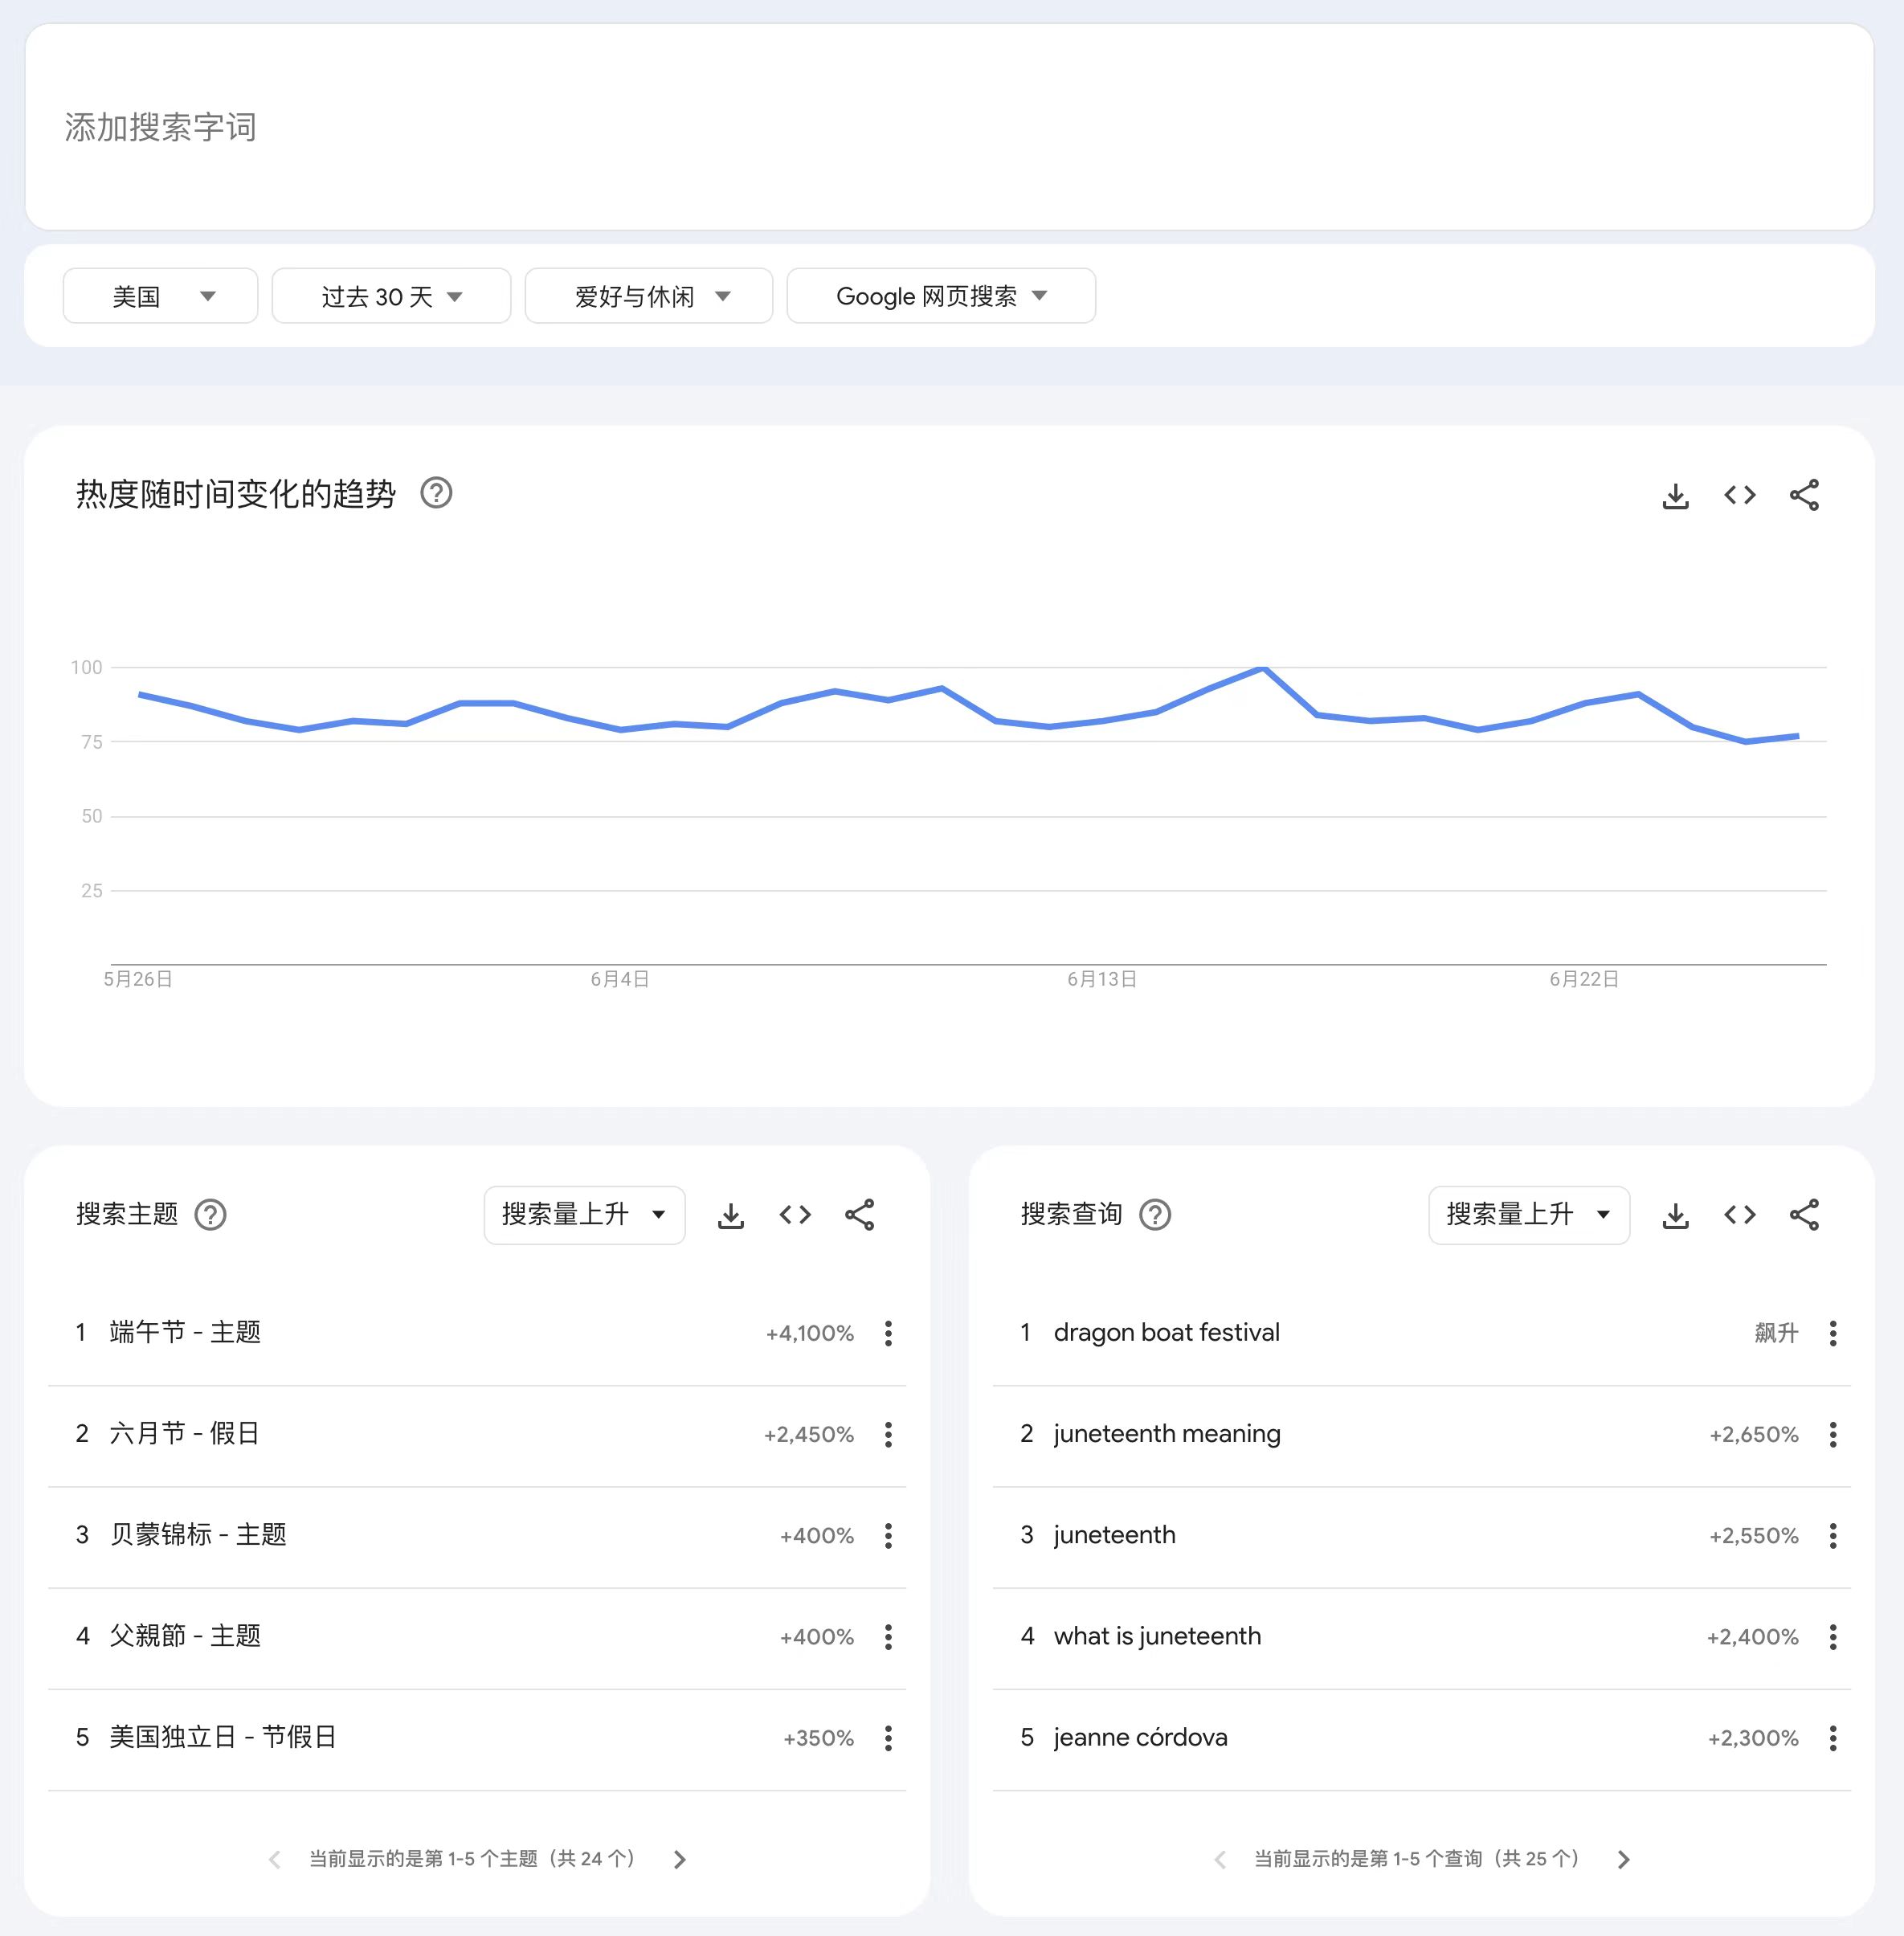Share the 搜索主题 panel
Viewport: 1904px width, 1936px height.
tap(859, 1215)
